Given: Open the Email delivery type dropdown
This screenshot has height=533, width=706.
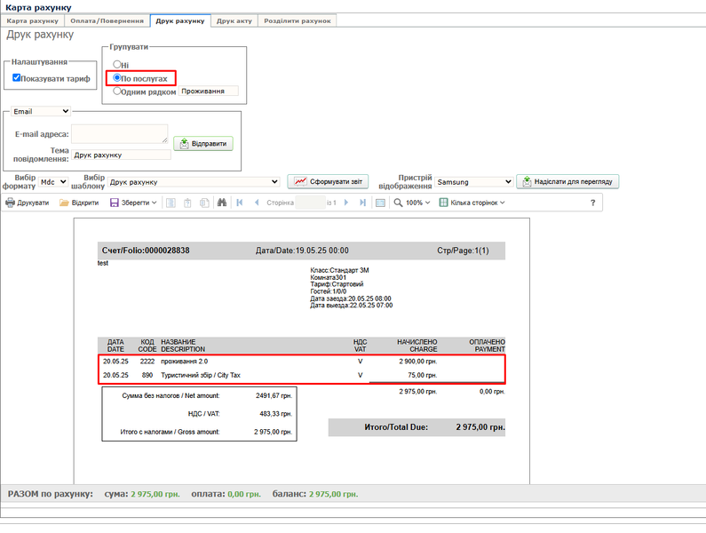Looking at the screenshot, I should pos(41,112).
